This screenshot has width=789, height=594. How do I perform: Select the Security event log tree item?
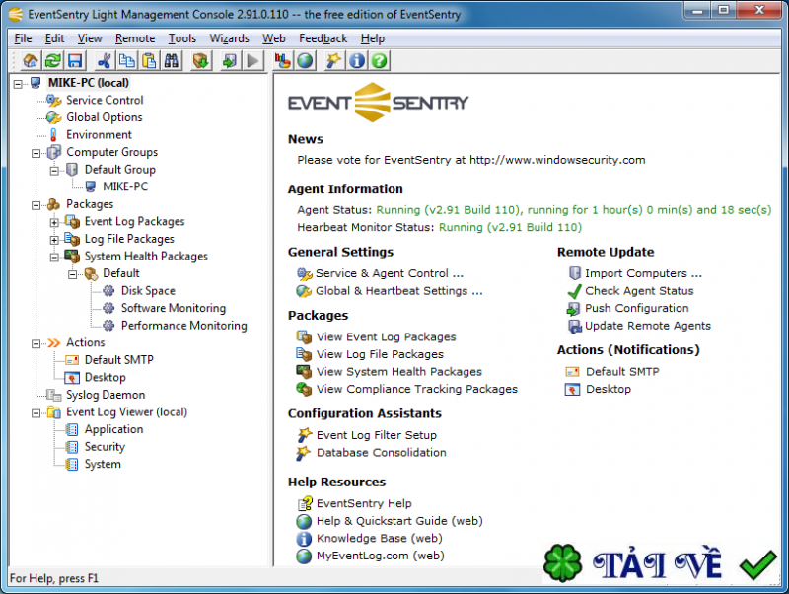[x=105, y=447]
